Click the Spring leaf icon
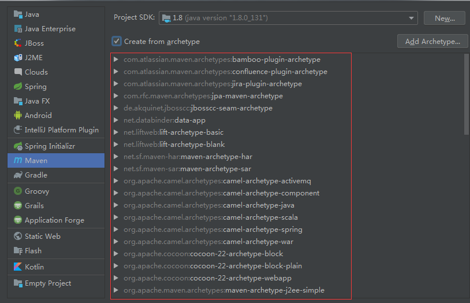This screenshot has width=470, height=303. [x=18, y=87]
